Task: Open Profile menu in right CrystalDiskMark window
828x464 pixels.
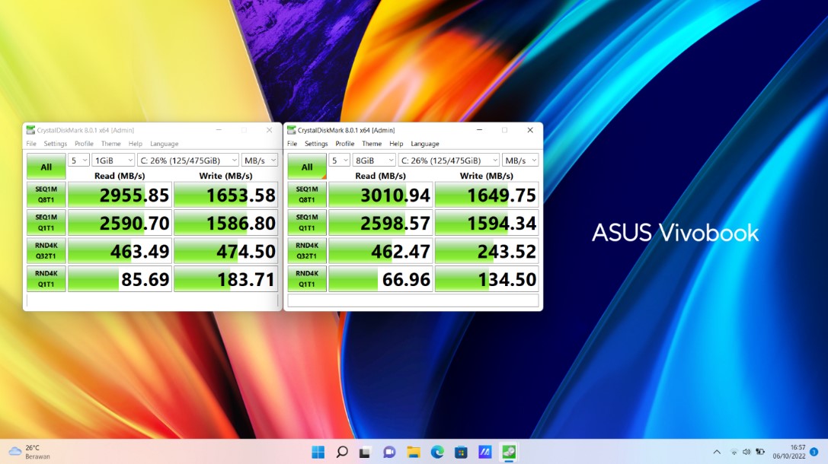Action: coord(345,144)
